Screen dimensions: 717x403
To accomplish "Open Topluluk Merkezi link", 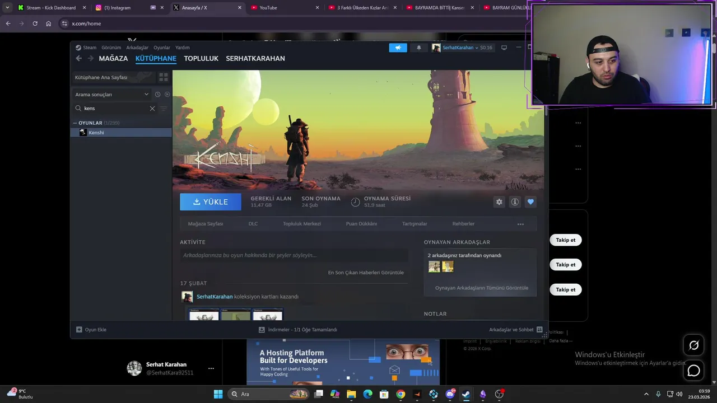I will click(x=302, y=224).
